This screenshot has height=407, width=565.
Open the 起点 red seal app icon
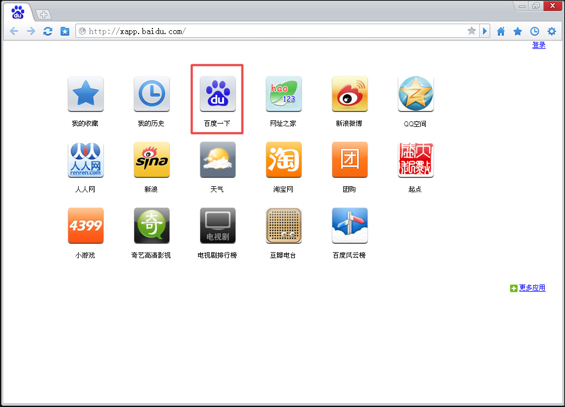point(415,159)
